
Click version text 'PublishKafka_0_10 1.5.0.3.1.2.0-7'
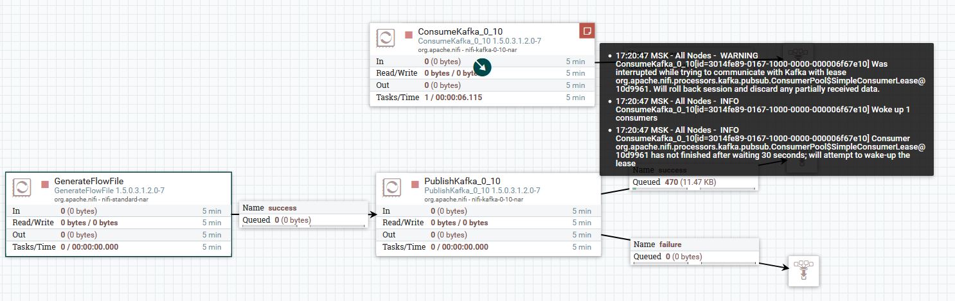(482, 191)
